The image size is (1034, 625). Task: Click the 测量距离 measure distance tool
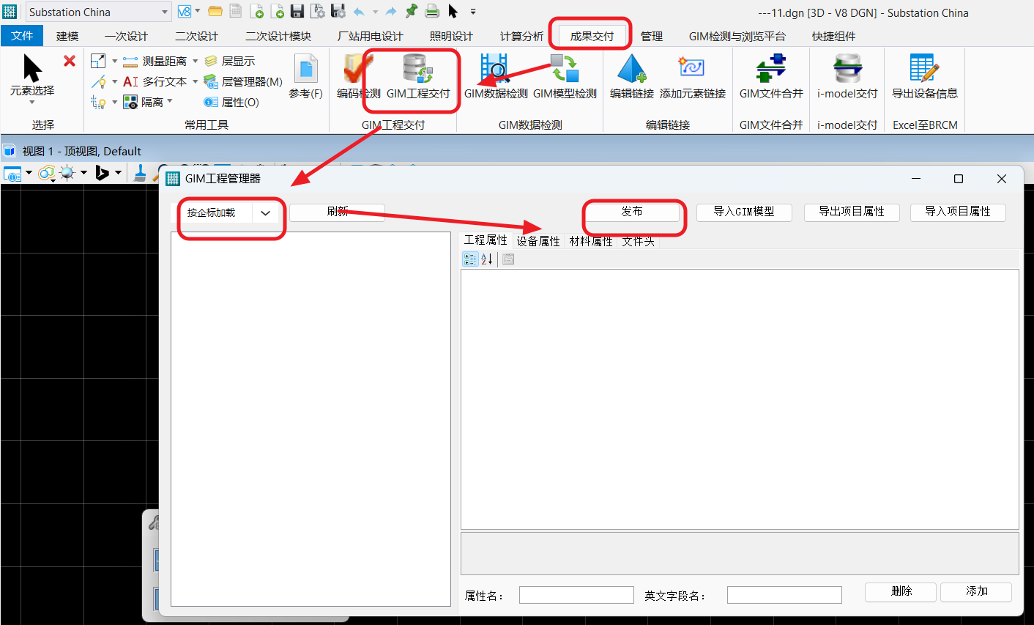[155, 62]
